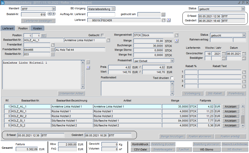This screenshot has height=153, width=249.
Task: Click Anzeigen for row HOLZ_RU_1
Action: click(x=230, y=111)
